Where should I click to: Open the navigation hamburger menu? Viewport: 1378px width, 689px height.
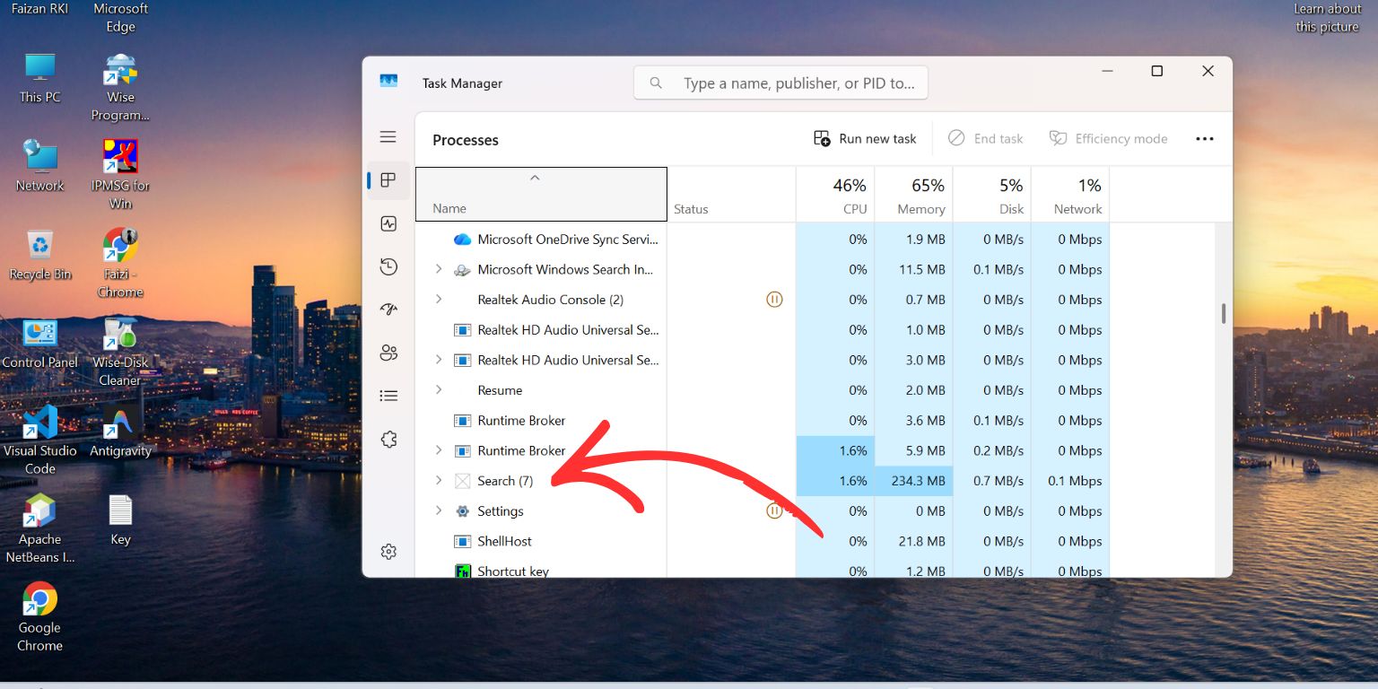point(388,136)
